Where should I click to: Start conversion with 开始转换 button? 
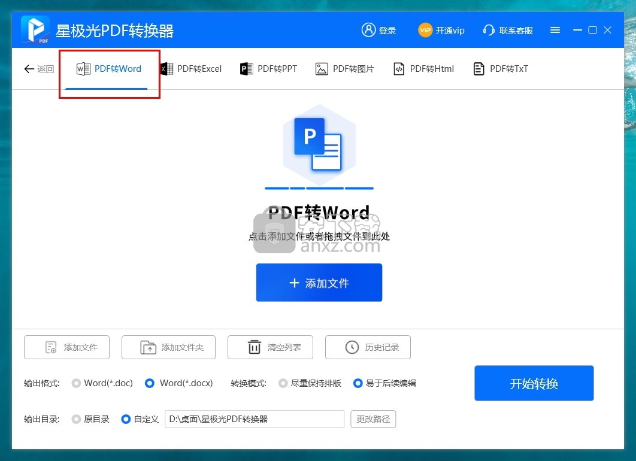tap(534, 383)
